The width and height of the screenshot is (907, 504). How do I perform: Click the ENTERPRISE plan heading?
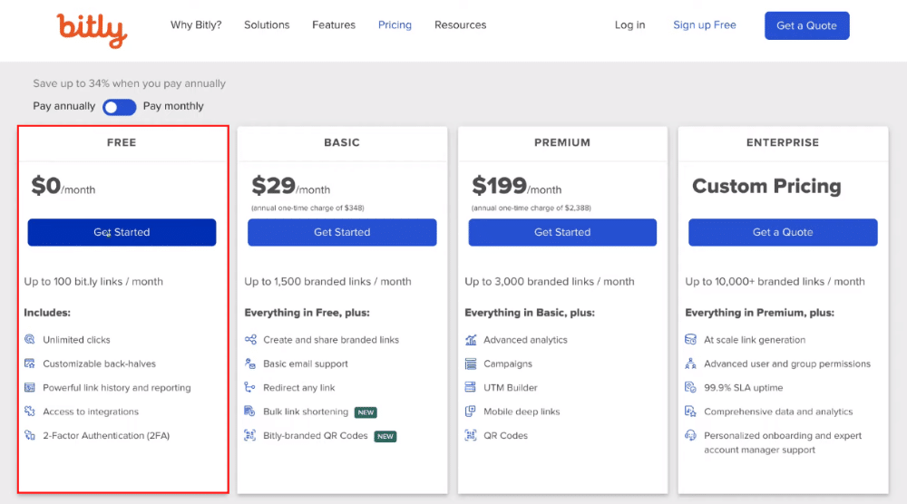pos(783,142)
